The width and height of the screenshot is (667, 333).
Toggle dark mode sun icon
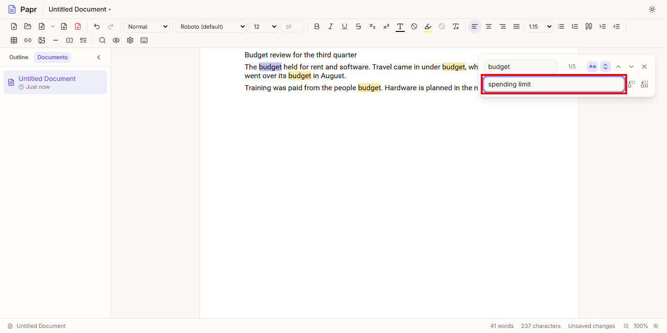(x=652, y=9)
